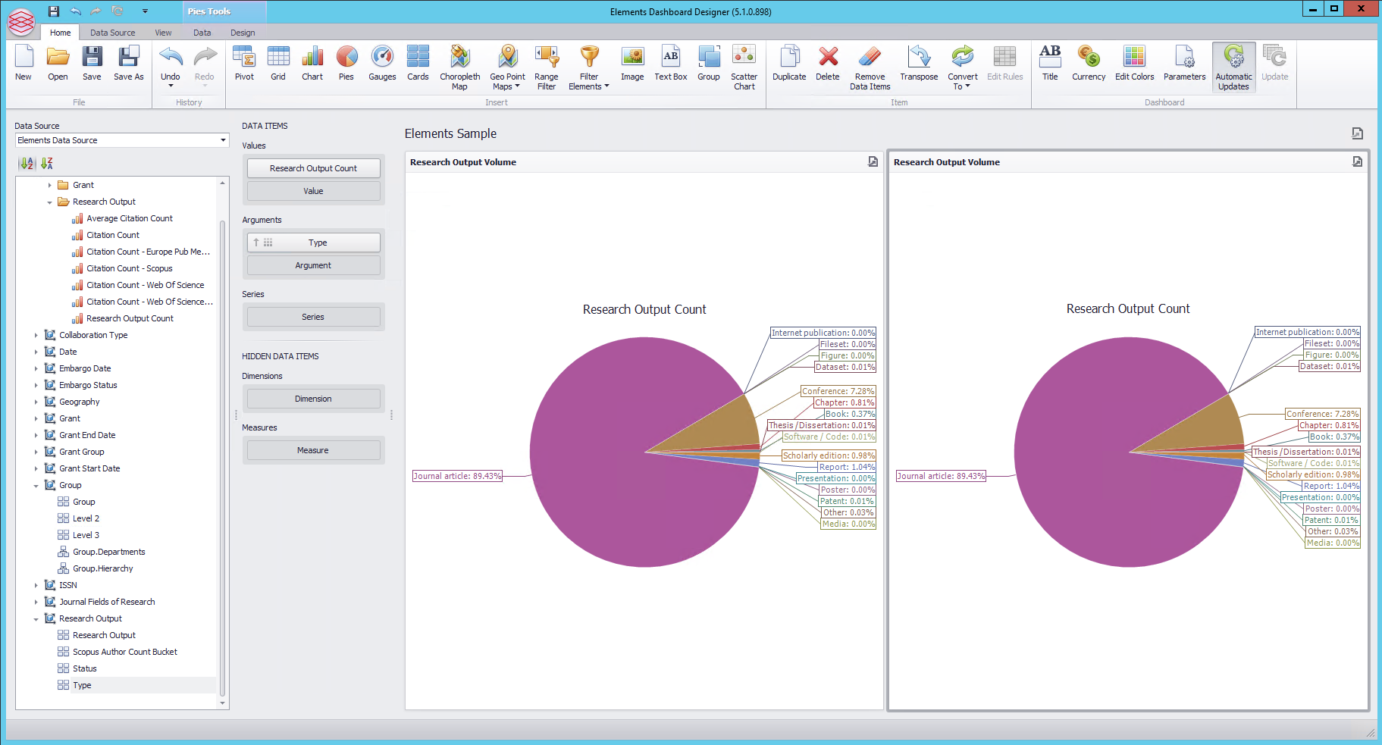Click the empty Series placeholder button
Screen dimensions: 1382x745
[313, 317]
